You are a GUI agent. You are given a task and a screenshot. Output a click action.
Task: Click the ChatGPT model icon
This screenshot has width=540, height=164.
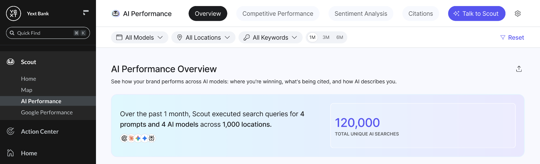click(x=124, y=138)
